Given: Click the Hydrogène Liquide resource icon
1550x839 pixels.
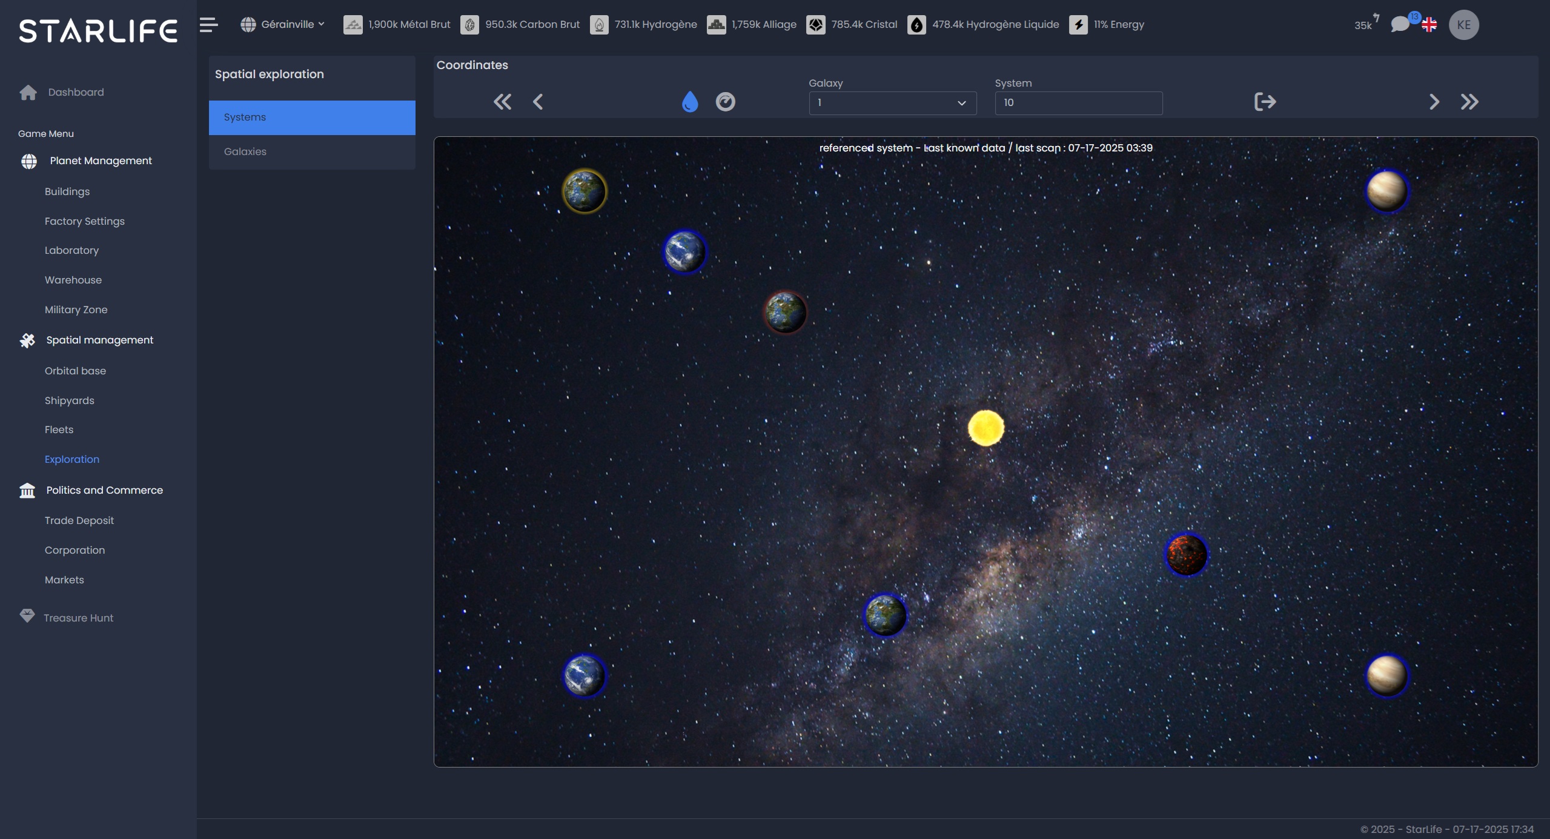Looking at the screenshot, I should pos(916,25).
